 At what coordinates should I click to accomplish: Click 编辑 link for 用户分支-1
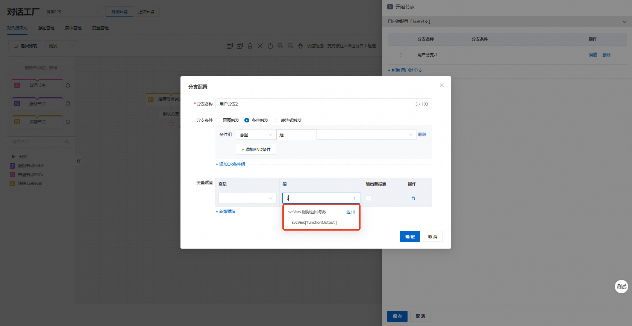click(593, 55)
